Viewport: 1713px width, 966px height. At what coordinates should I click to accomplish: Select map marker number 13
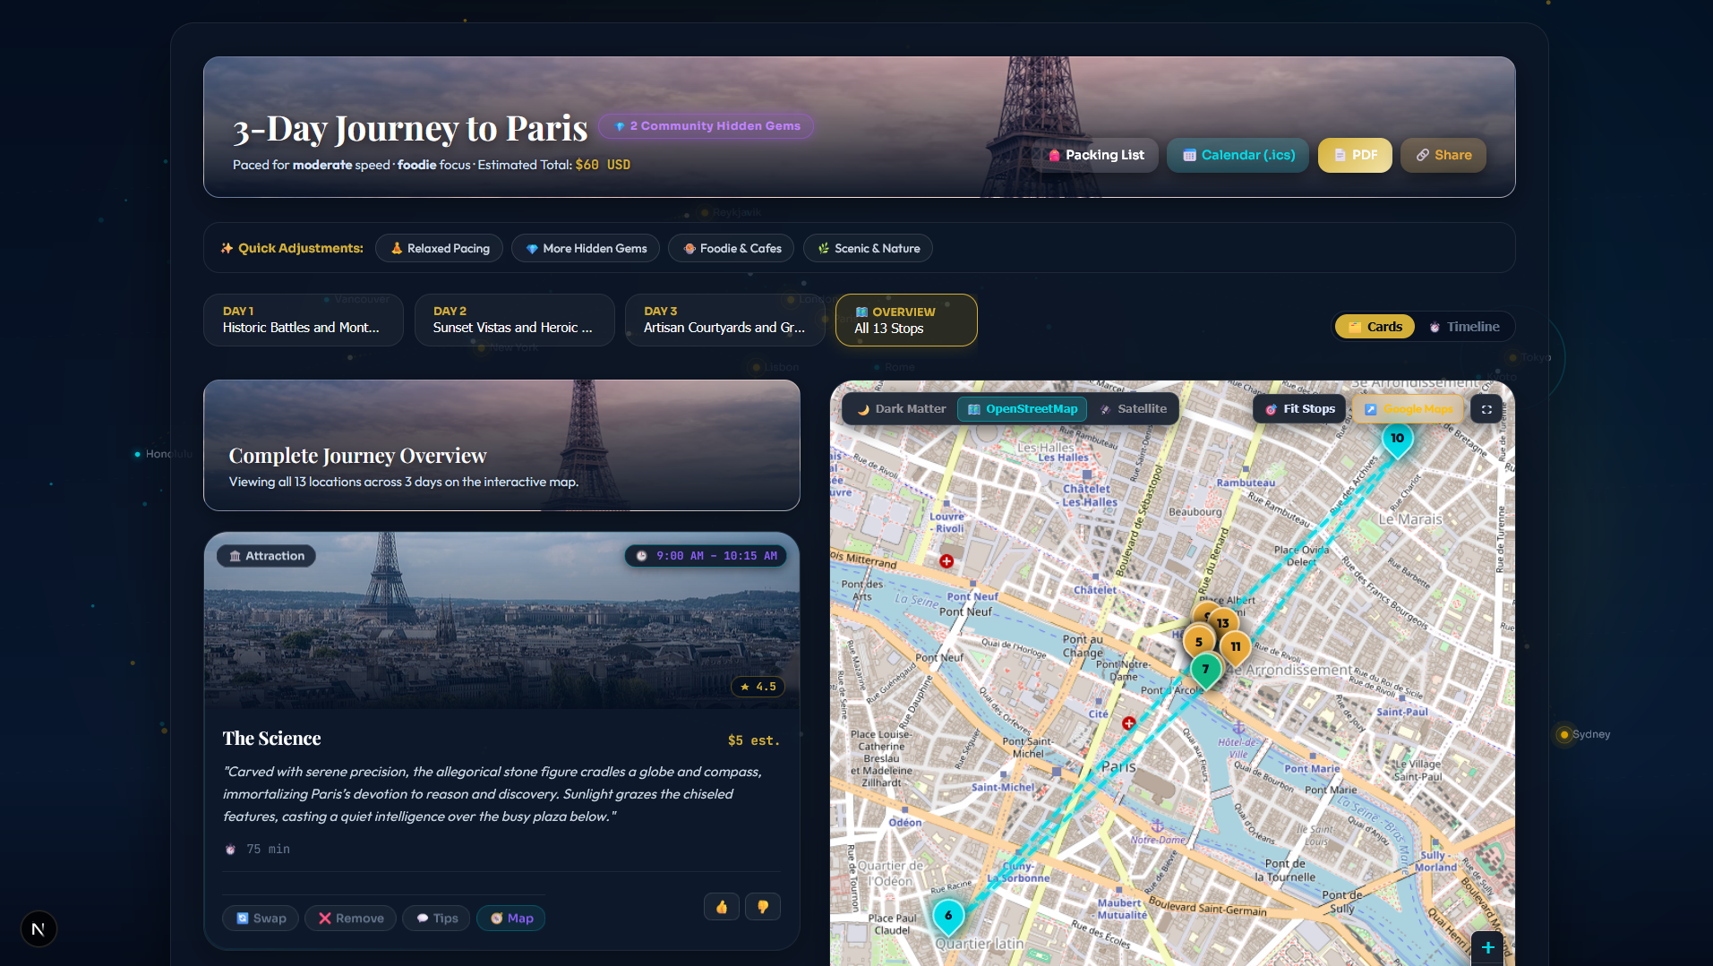pos(1223,624)
